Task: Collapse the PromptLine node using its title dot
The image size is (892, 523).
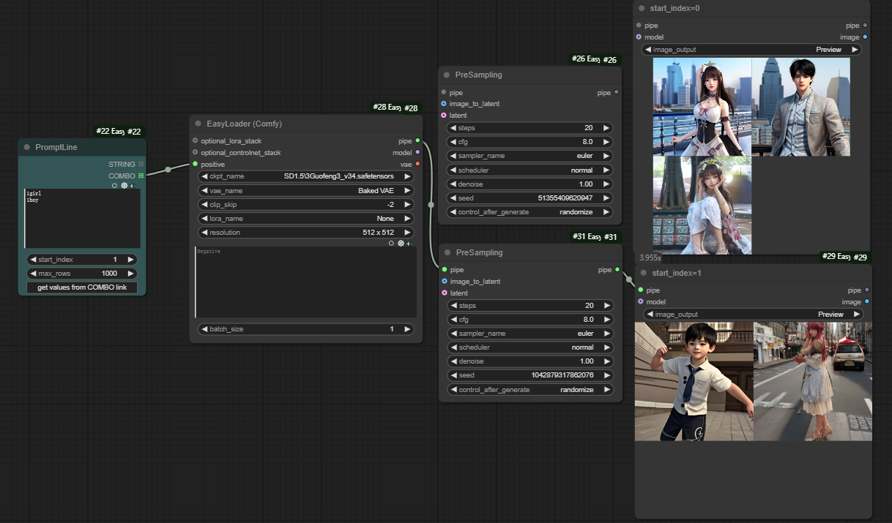Action: pos(27,147)
